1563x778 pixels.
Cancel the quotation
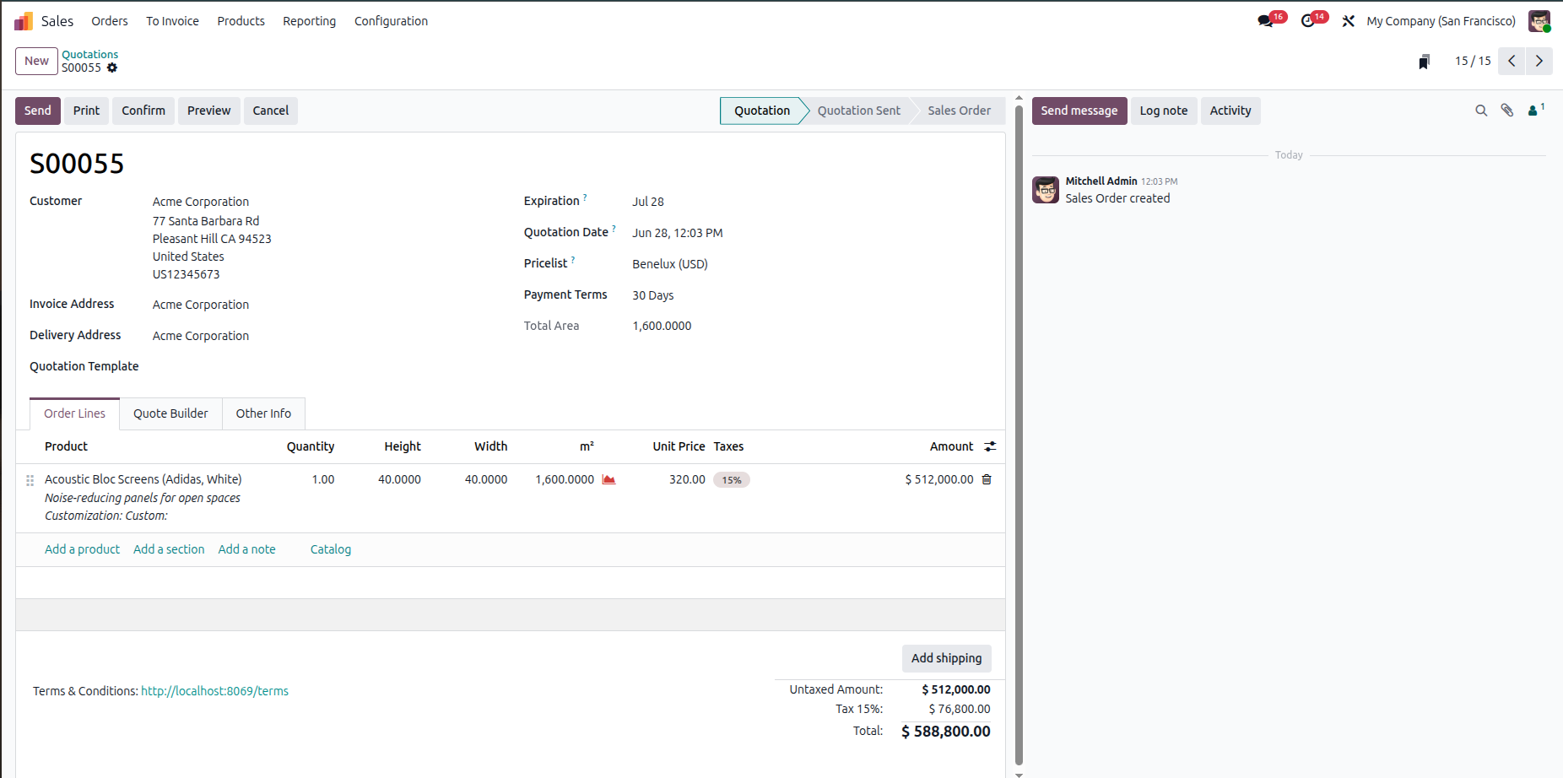[271, 111]
